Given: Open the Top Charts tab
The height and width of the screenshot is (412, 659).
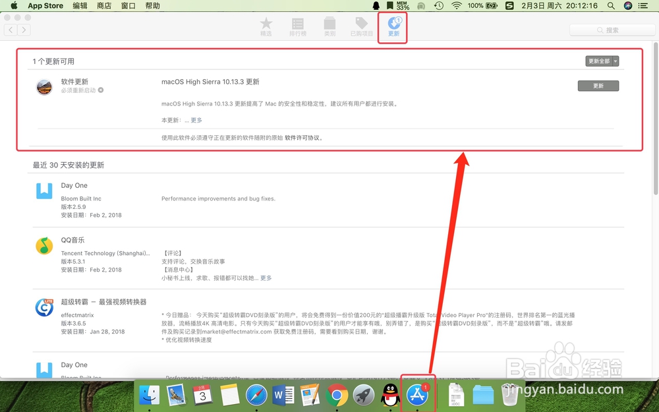Looking at the screenshot, I should 298,27.
